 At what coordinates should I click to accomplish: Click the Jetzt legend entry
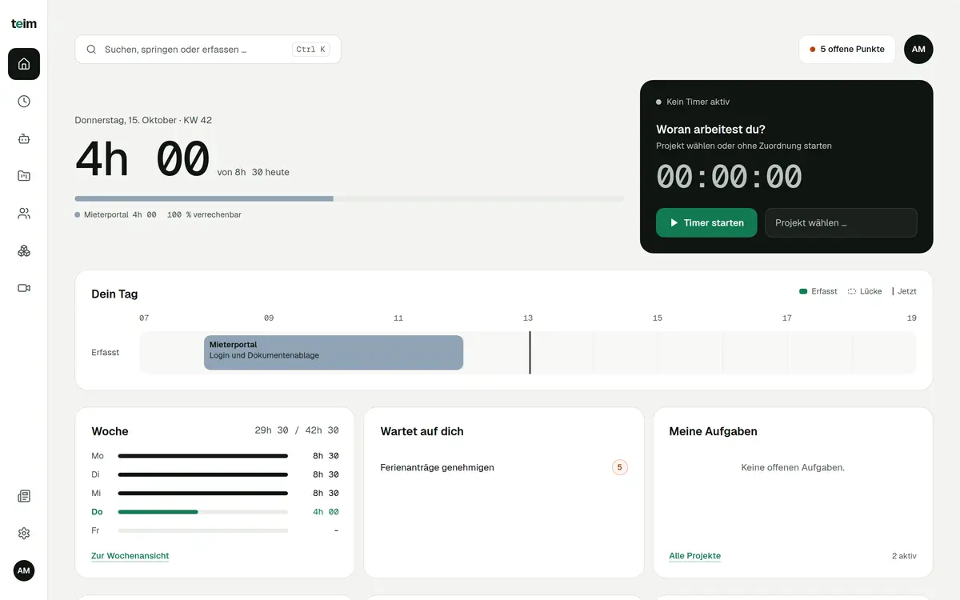tap(905, 292)
